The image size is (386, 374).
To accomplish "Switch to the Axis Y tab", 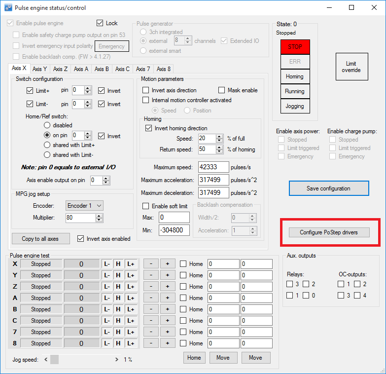I will (x=39, y=69).
